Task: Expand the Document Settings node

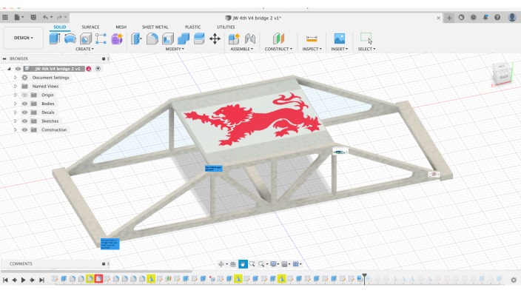Action: pos(16,78)
